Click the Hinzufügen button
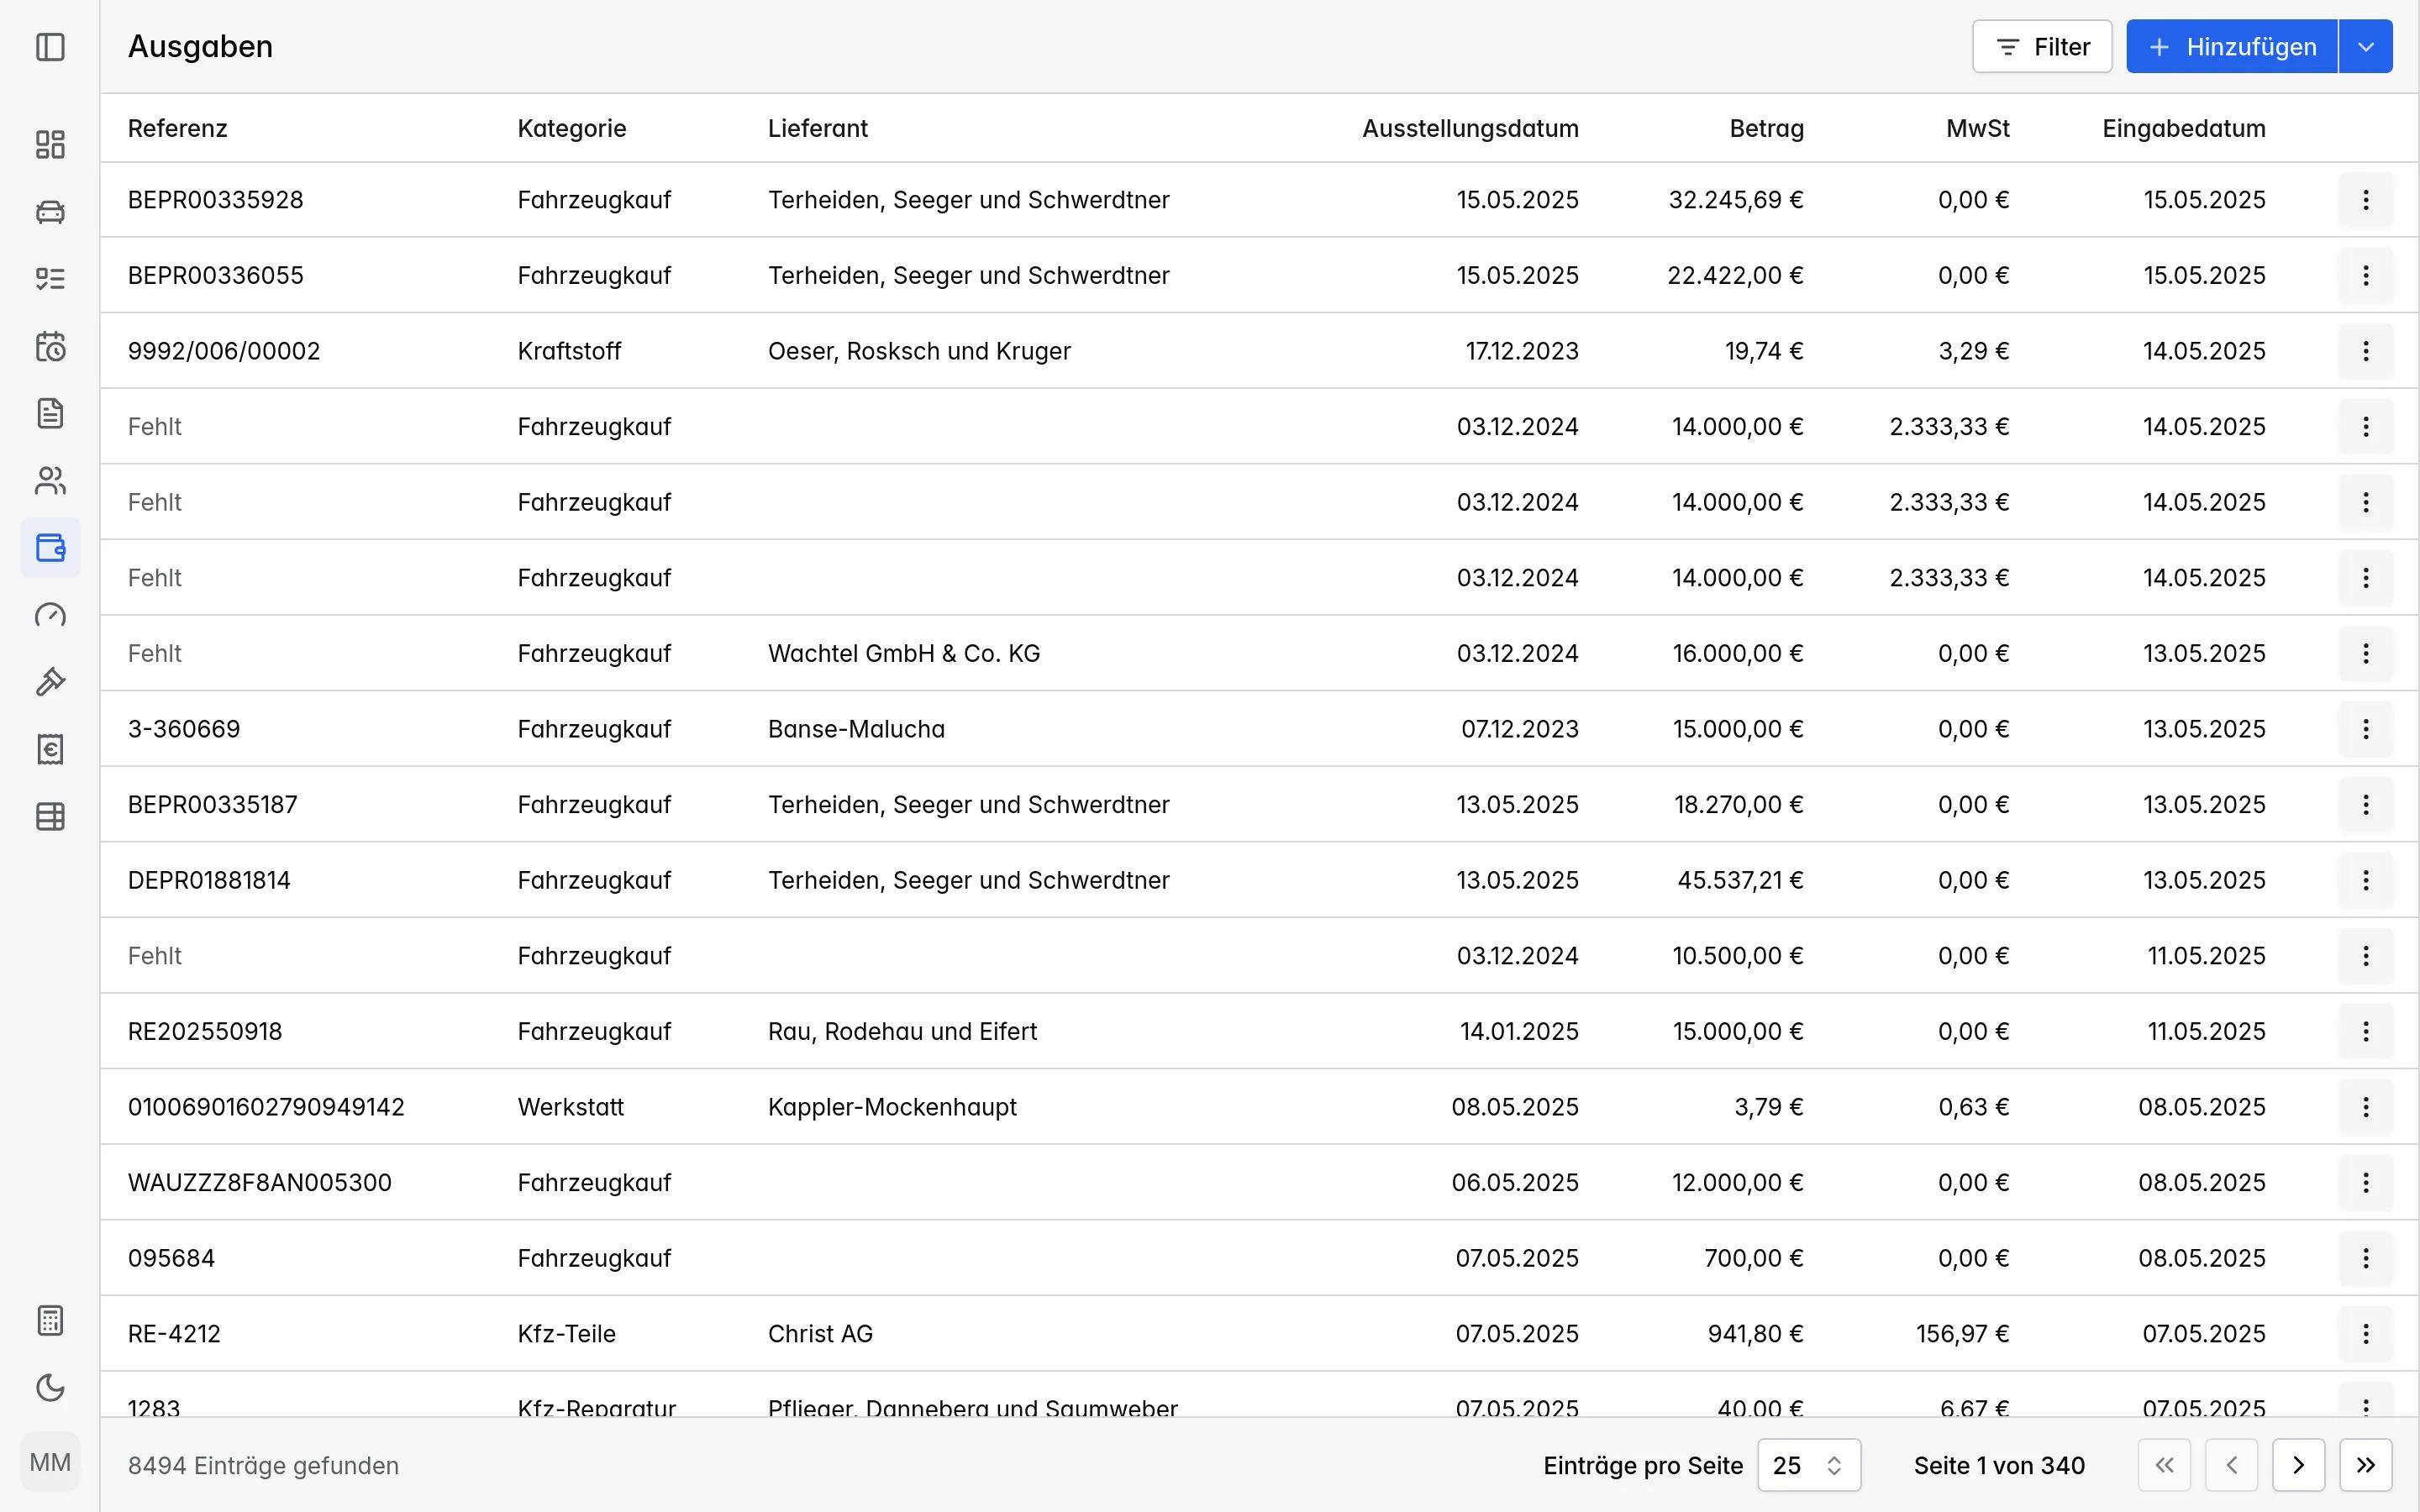 2232,47
